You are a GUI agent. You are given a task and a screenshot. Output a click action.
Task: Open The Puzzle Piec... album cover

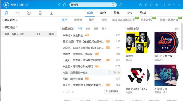coord(136,75)
